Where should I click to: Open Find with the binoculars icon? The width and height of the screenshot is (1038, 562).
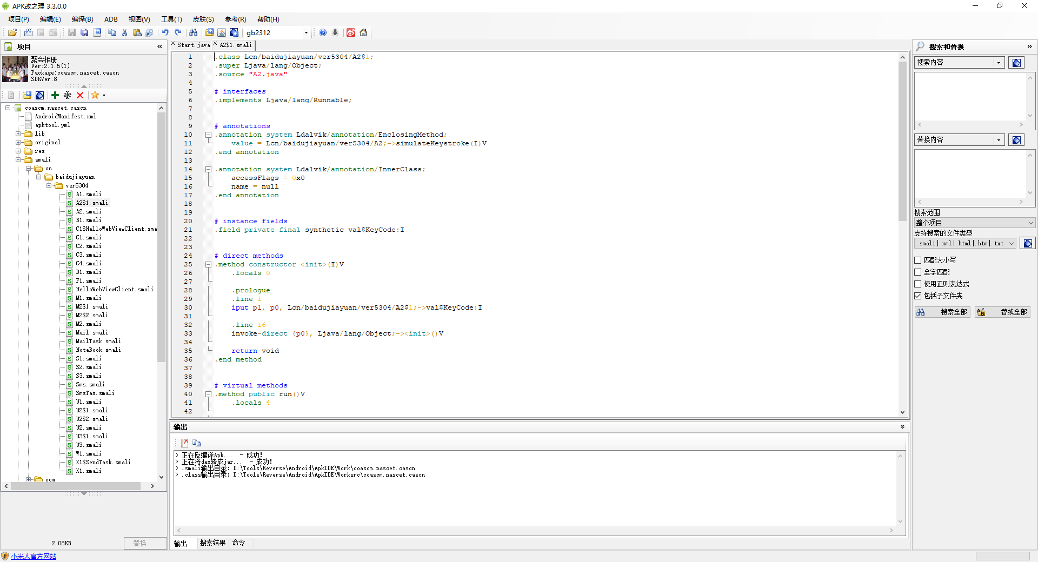(x=193, y=32)
